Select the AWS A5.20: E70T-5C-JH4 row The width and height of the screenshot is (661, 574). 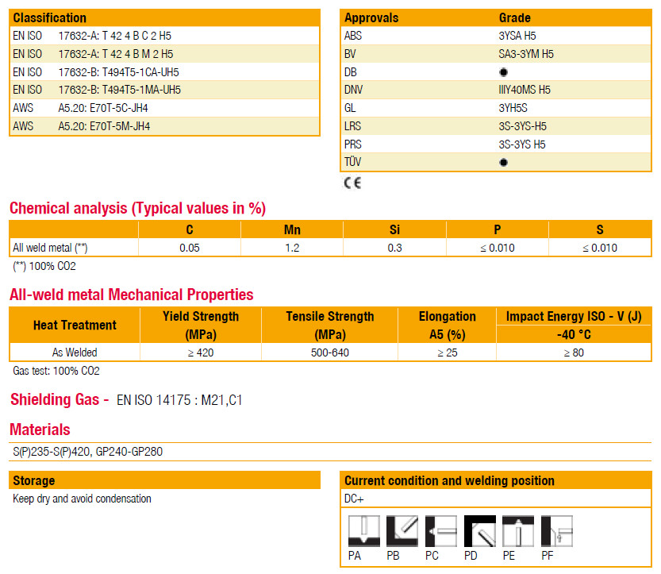(164, 108)
